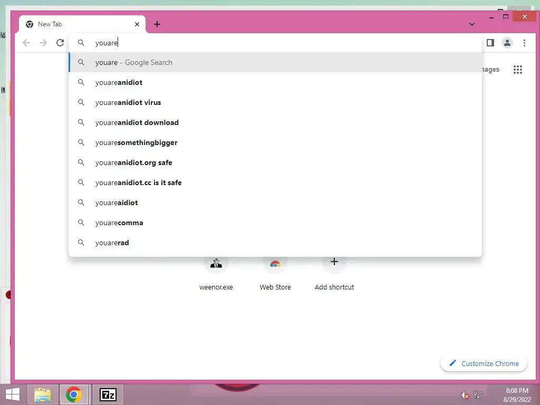
Task: Open the taskbar clock and date
Action: (x=517, y=395)
